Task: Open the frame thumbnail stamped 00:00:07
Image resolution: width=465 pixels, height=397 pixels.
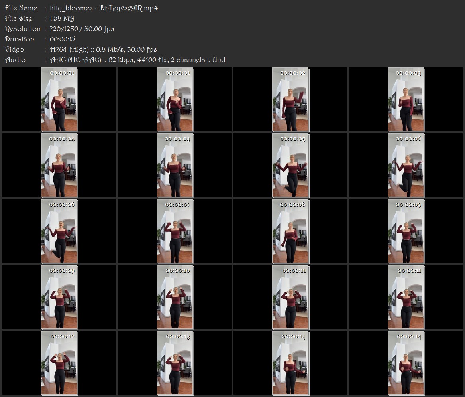Action: (175, 231)
